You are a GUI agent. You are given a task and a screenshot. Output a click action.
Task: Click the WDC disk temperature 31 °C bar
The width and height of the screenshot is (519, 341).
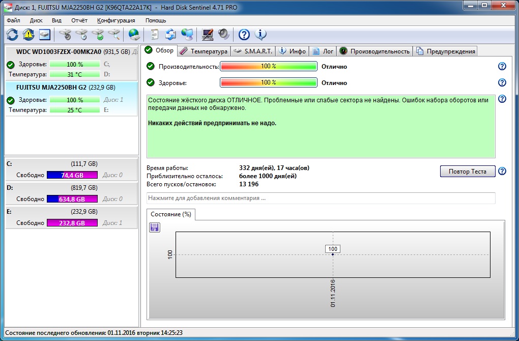pos(74,74)
